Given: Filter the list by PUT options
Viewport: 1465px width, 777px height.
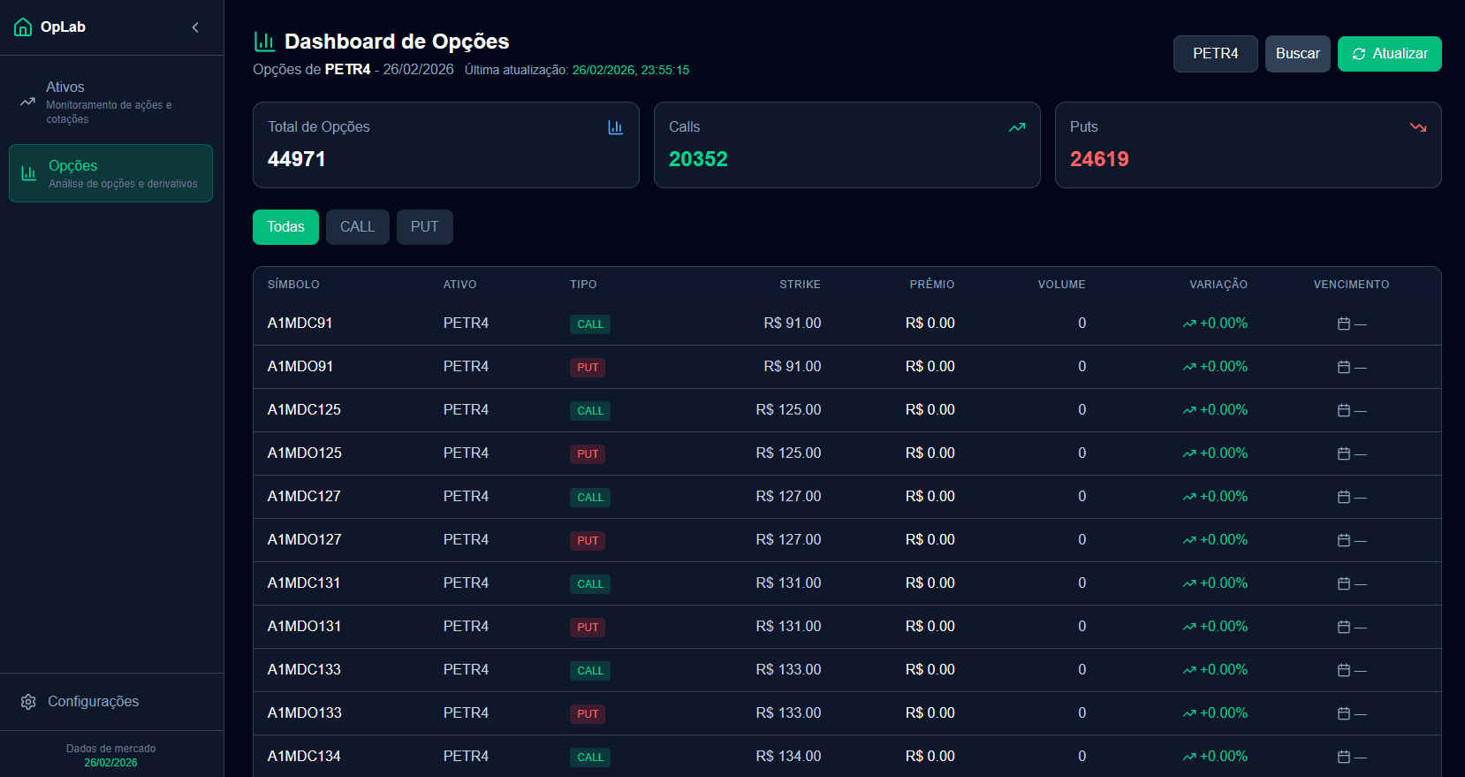Looking at the screenshot, I should click(x=424, y=227).
